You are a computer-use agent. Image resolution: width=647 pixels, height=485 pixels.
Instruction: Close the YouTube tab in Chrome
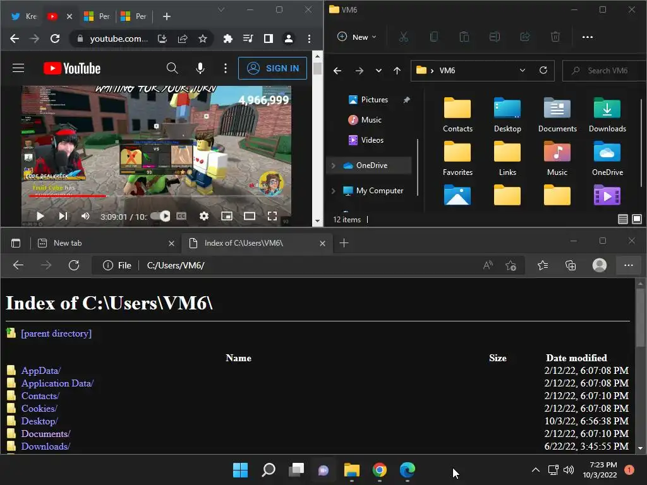[x=70, y=16]
